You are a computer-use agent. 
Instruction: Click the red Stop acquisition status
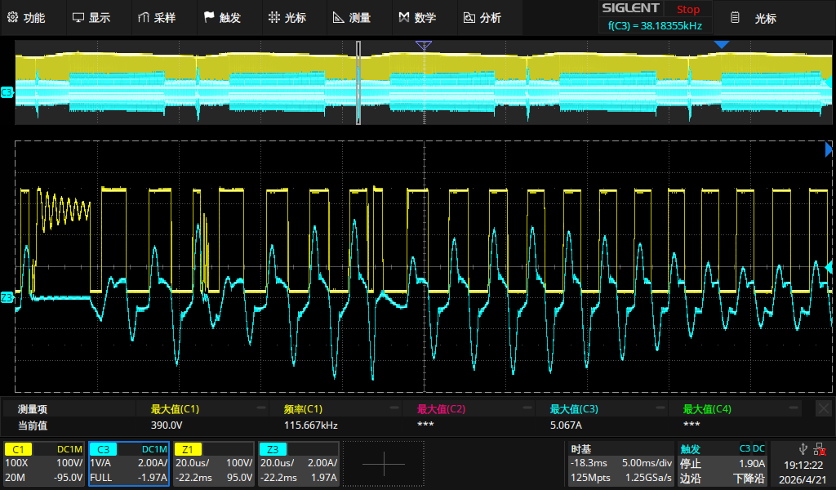[687, 9]
